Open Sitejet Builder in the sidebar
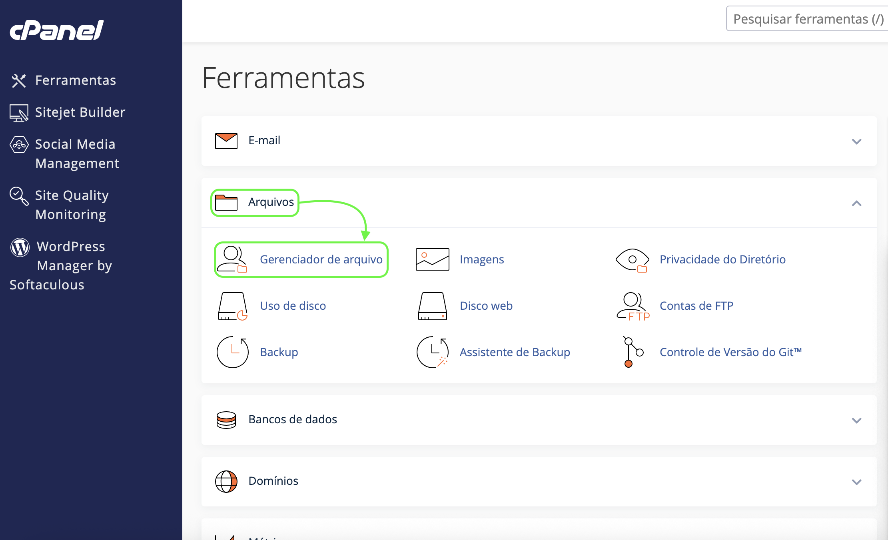888x540 pixels. pyautogui.click(x=80, y=112)
